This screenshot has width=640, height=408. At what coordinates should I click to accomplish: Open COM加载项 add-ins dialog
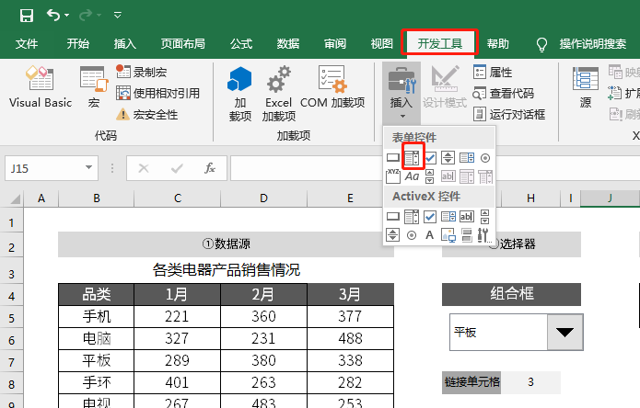click(x=332, y=87)
